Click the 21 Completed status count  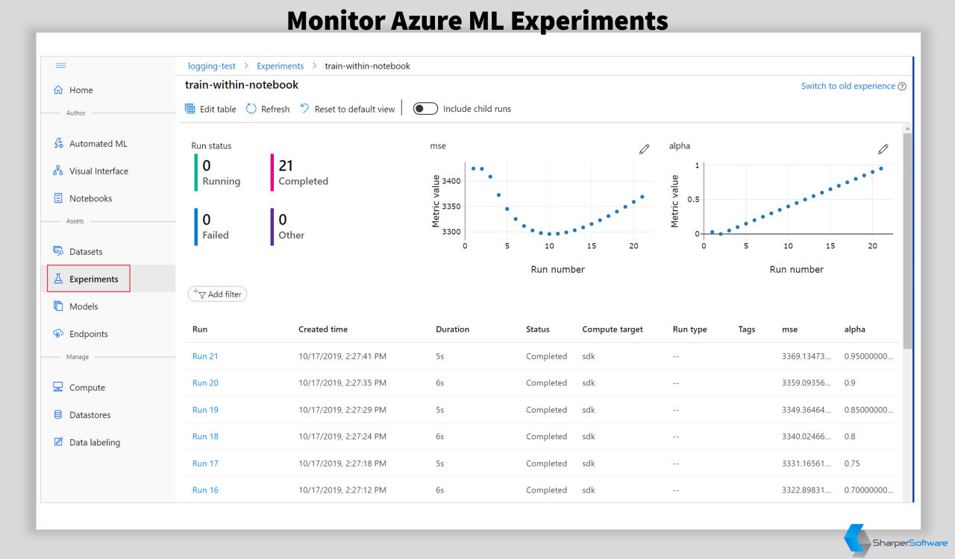(299, 173)
